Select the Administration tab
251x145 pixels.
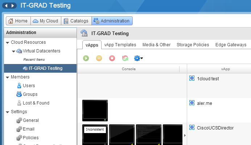pos(112,21)
